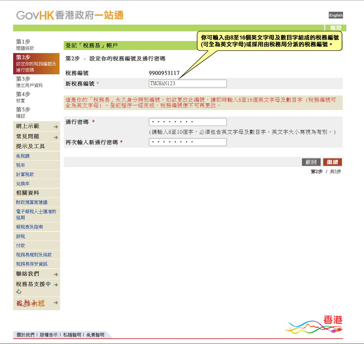
Task: Click the 通行密碼 password field
Action: point(188,122)
